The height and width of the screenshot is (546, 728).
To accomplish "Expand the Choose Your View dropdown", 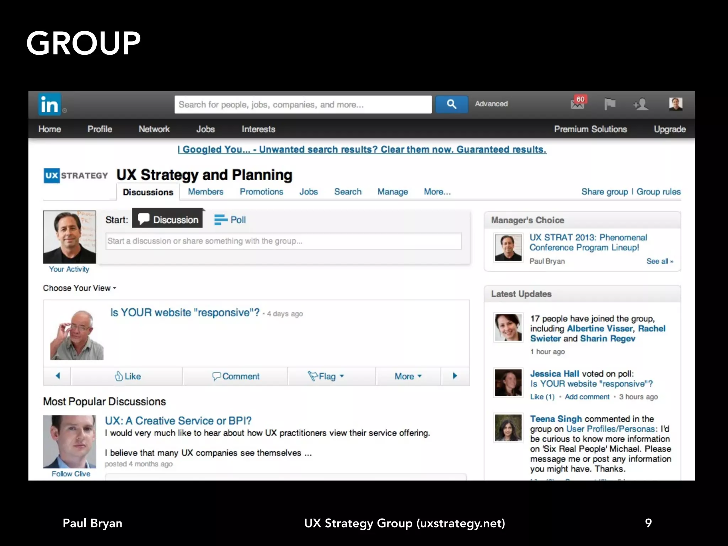I will [80, 288].
